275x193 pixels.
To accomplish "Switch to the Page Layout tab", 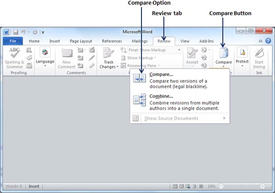I will [x=81, y=41].
